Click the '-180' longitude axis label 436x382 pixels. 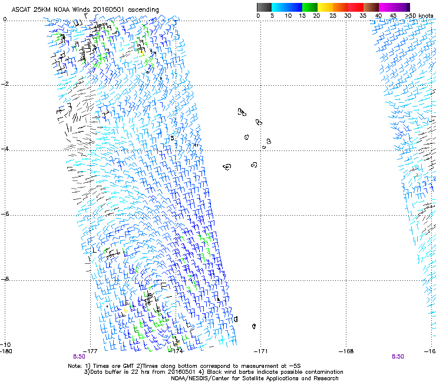click(6, 351)
